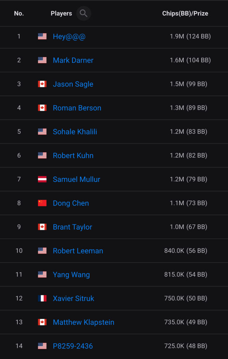Select Robert Leeman from the leaderboard
This screenshot has width=228, height=359.
(x=78, y=251)
